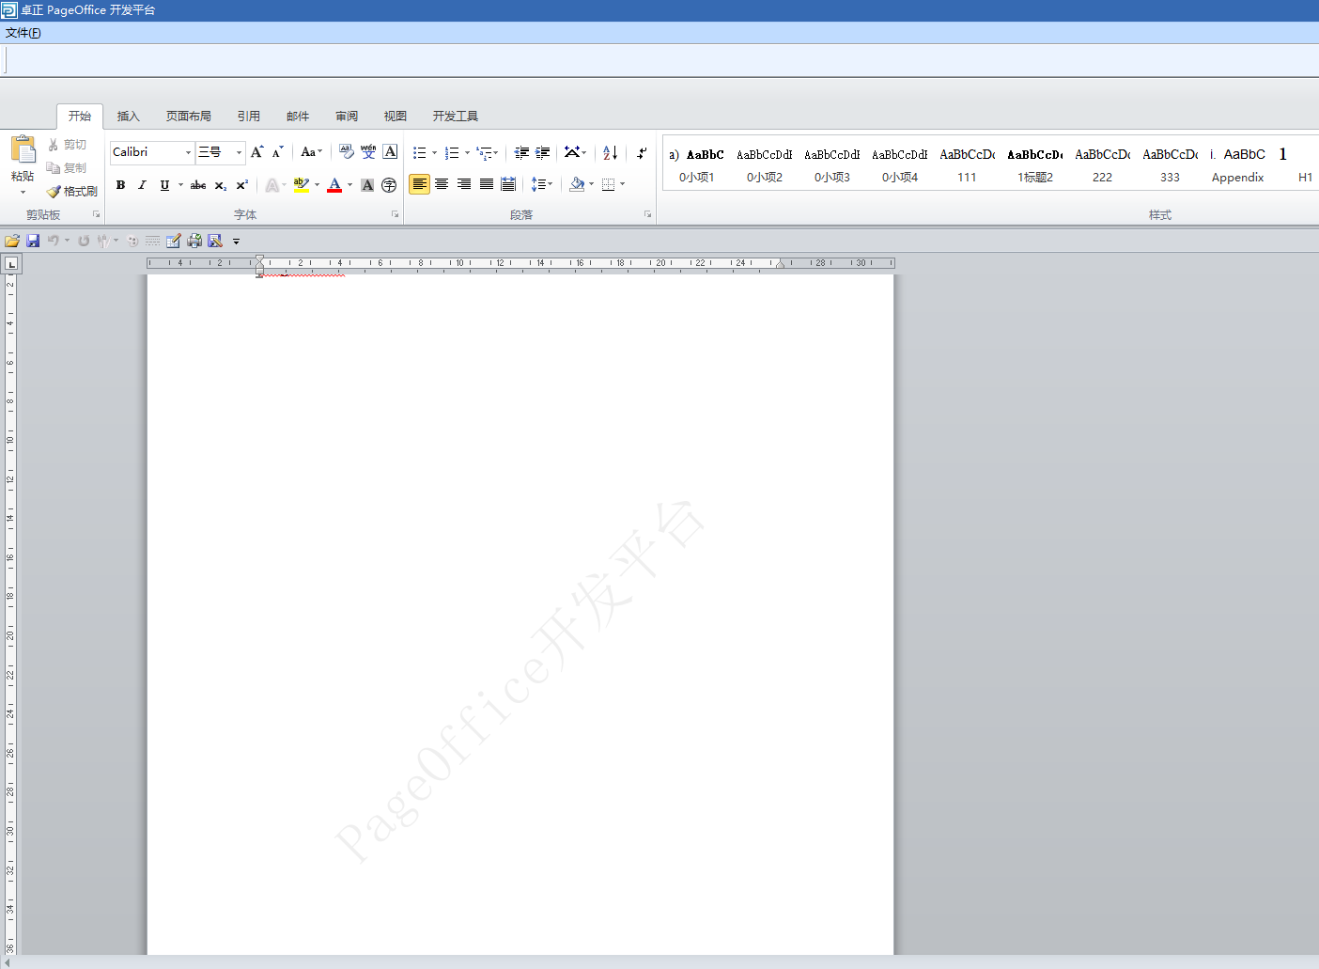Click the PageOffice logo in title bar
Screen dimensions: 1319x969
click(9, 9)
